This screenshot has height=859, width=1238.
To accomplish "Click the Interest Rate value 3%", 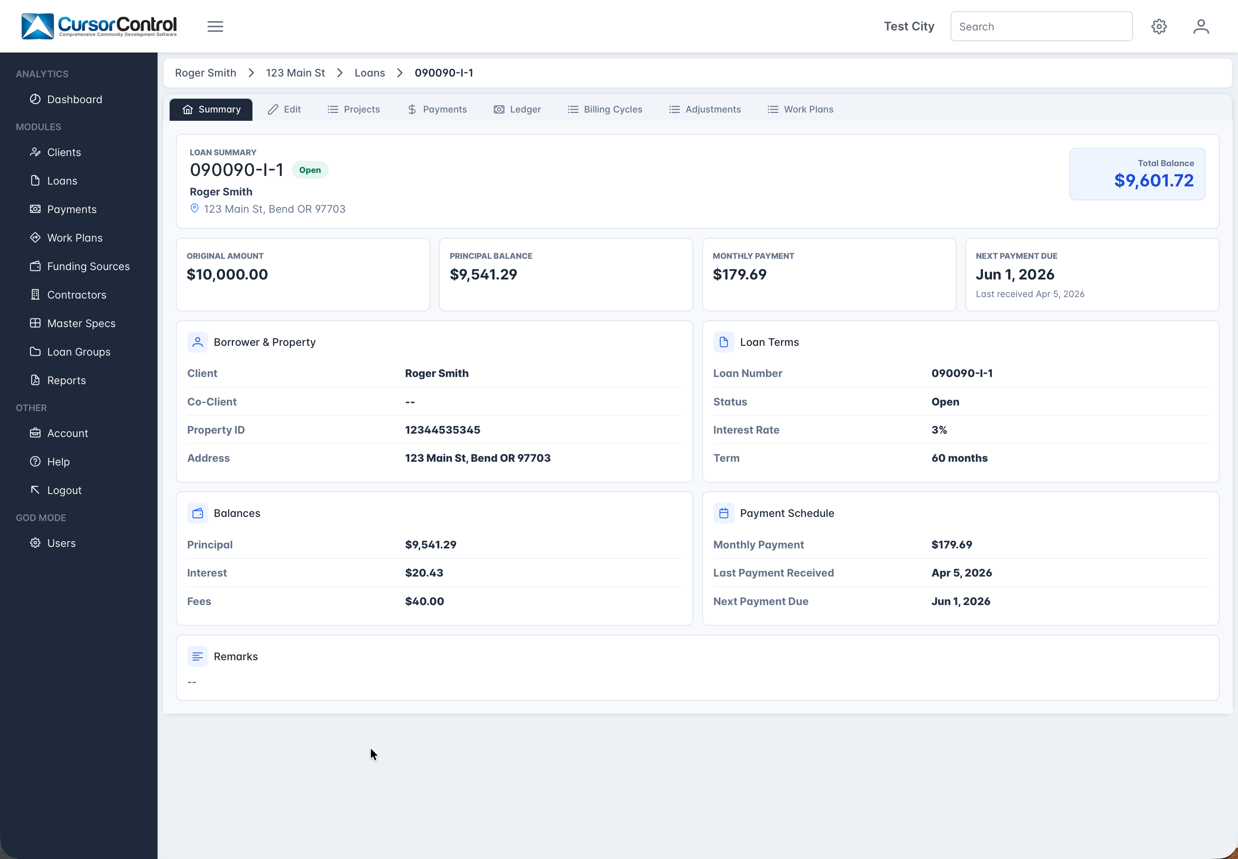I will [x=939, y=429].
